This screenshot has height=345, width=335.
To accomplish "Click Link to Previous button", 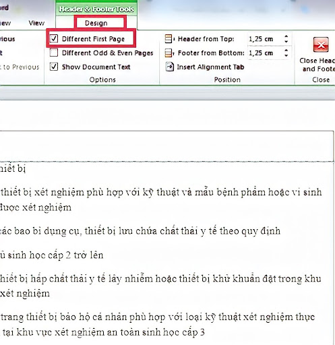I will [20, 67].
